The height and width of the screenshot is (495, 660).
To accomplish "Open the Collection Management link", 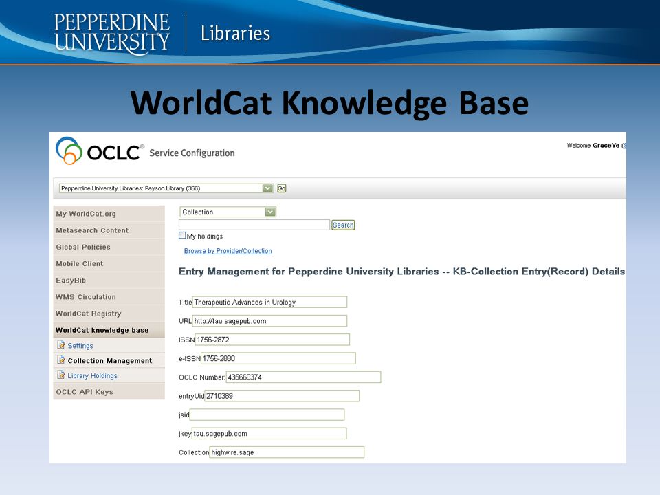I will point(110,361).
